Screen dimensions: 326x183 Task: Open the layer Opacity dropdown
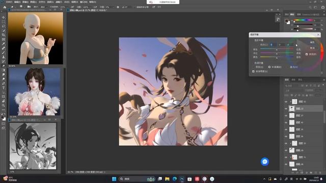pyautogui.click(x=319, y=90)
